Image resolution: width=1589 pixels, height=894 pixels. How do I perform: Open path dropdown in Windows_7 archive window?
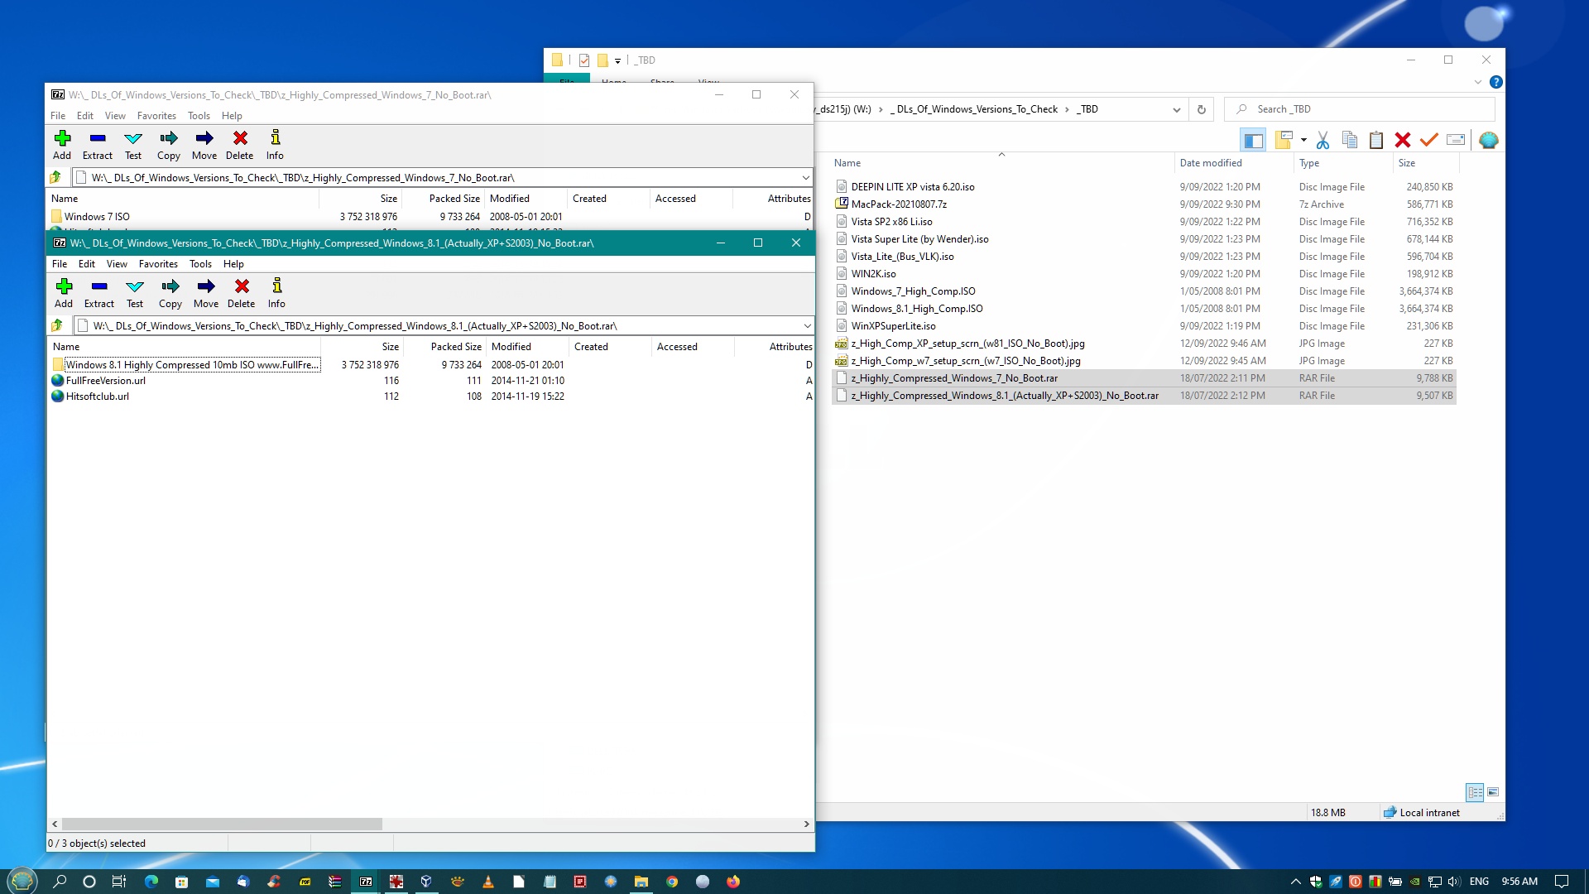coord(805,177)
